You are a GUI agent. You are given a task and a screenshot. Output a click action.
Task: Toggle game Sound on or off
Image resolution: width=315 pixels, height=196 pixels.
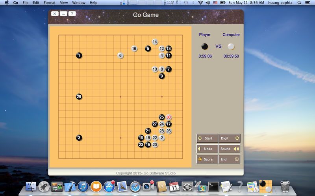click(x=229, y=149)
